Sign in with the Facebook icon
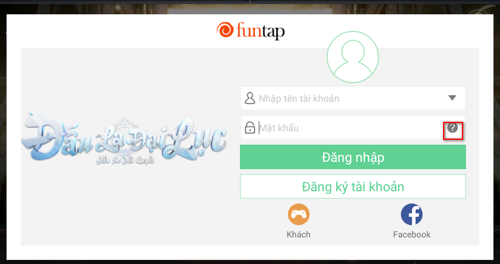The image size is (500, 264). click(x=412, y=215)
